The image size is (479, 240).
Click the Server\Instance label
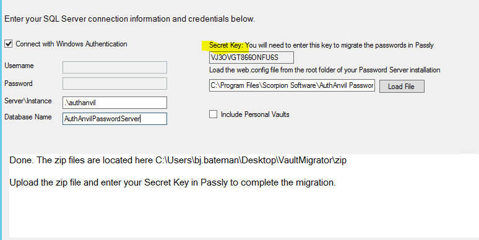point(28,101)
